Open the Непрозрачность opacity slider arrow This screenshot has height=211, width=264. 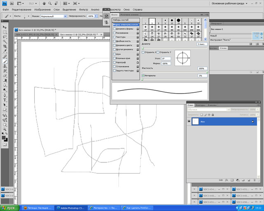[x=96, y=16]
